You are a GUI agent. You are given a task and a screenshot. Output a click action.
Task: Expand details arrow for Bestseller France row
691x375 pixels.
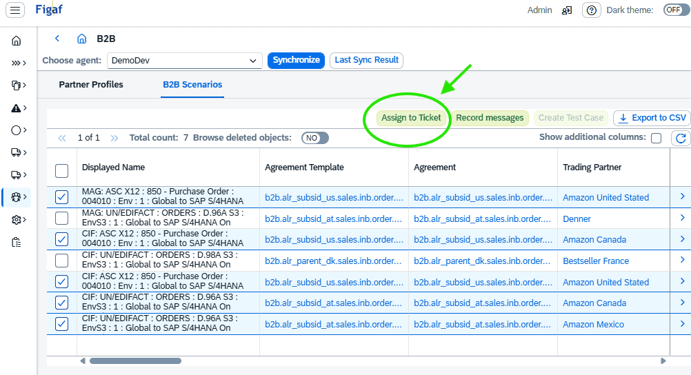click(x=682, y=260)
